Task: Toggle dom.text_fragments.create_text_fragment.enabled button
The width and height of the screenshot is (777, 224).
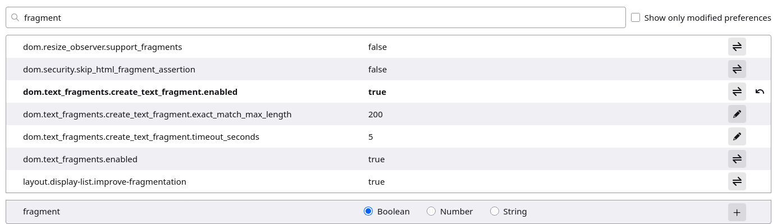Action: (x=737, y=92)
